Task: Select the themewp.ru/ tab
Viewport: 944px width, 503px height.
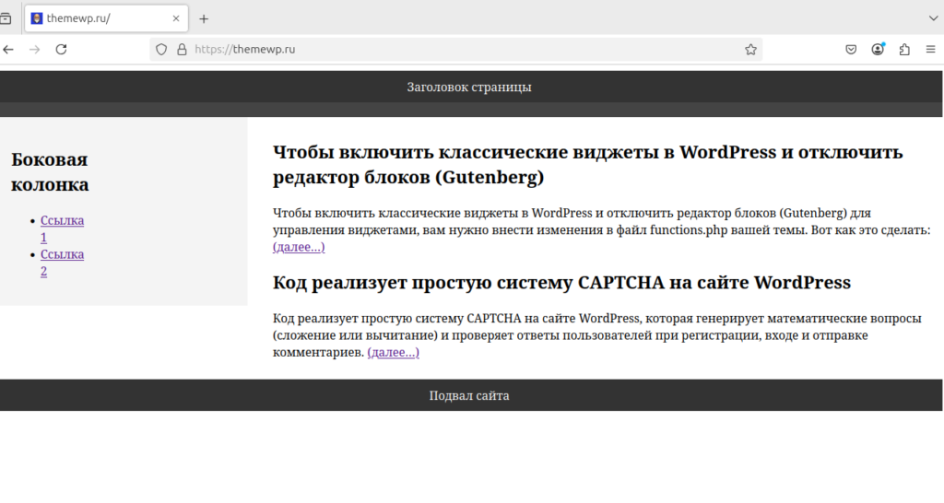Action: tap(107, 18)
